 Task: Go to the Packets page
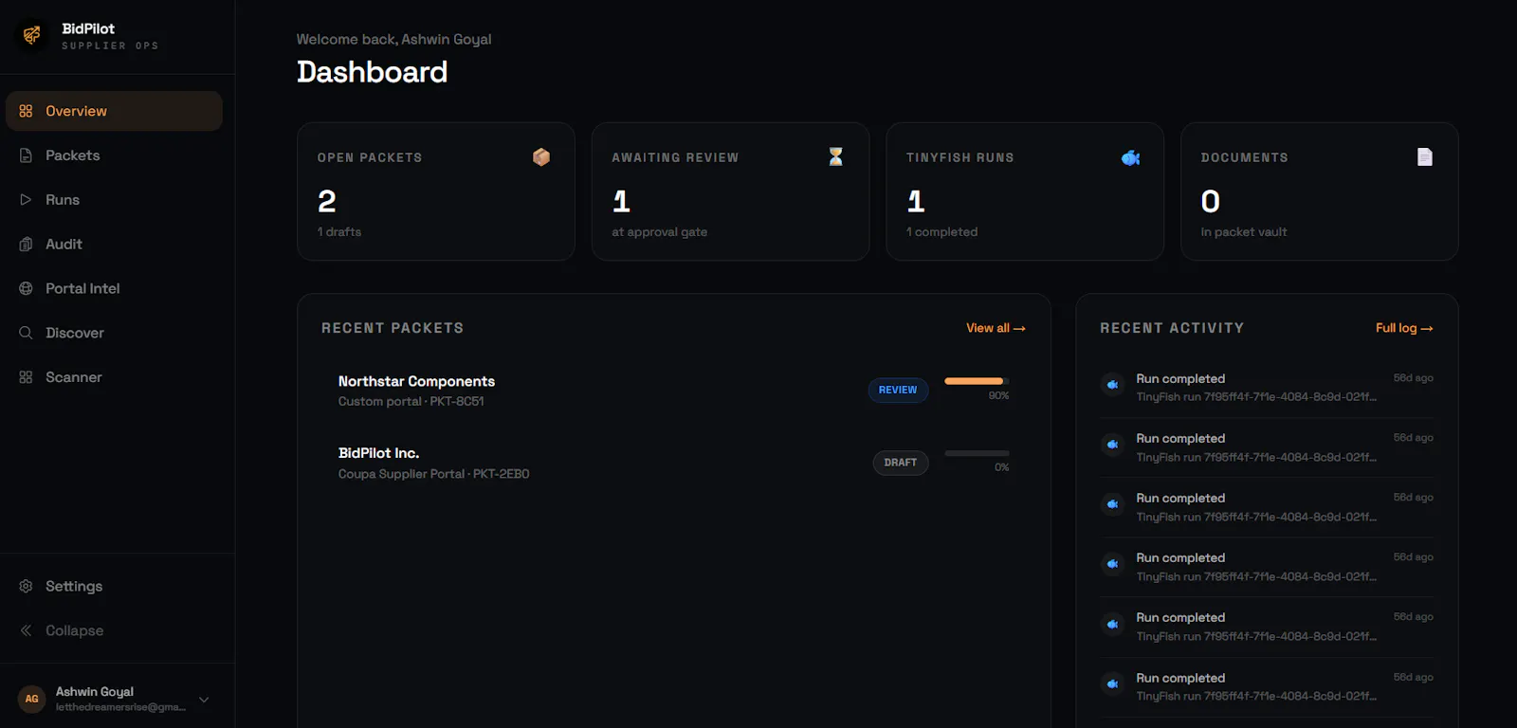(114, 155)
